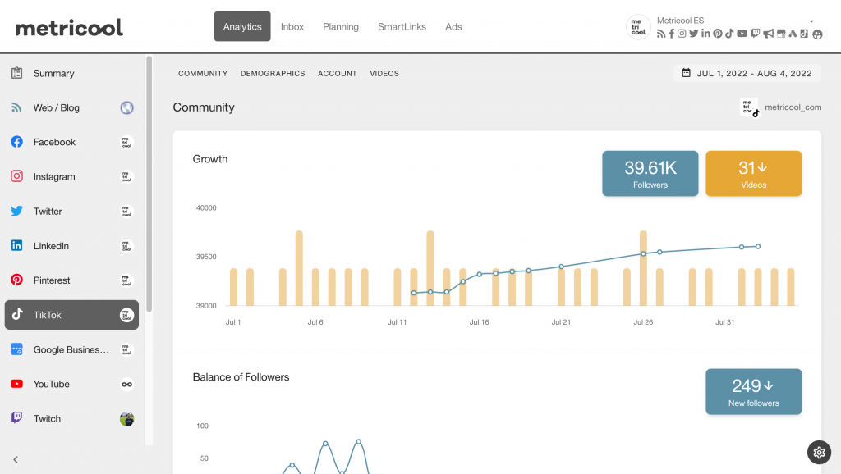
Task: Open settings with the gear icon
Action: [819, 453]
